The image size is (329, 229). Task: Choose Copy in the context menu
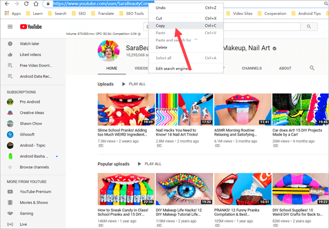(186, 26)
